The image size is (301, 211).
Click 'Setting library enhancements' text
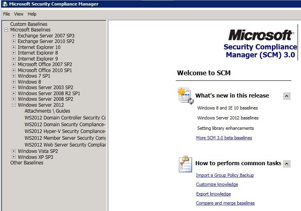[226, 128]
